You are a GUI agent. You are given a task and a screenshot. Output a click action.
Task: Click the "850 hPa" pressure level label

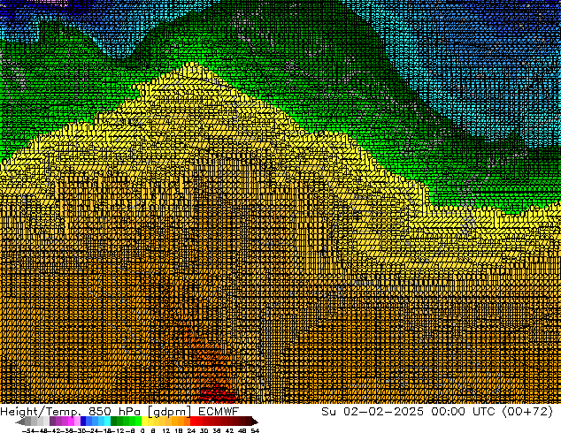click(x=114, y=412)
